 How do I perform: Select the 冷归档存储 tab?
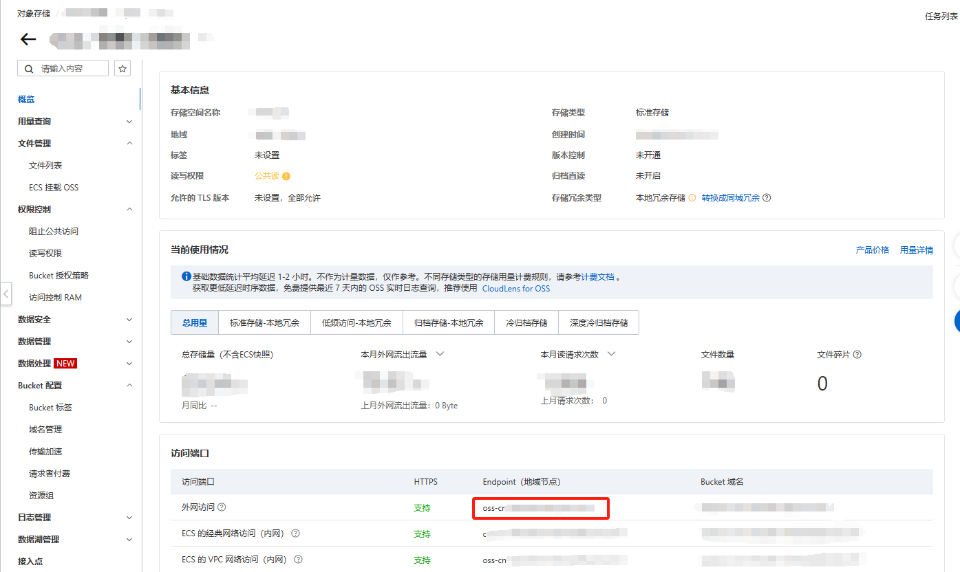[x=526, y=322]
